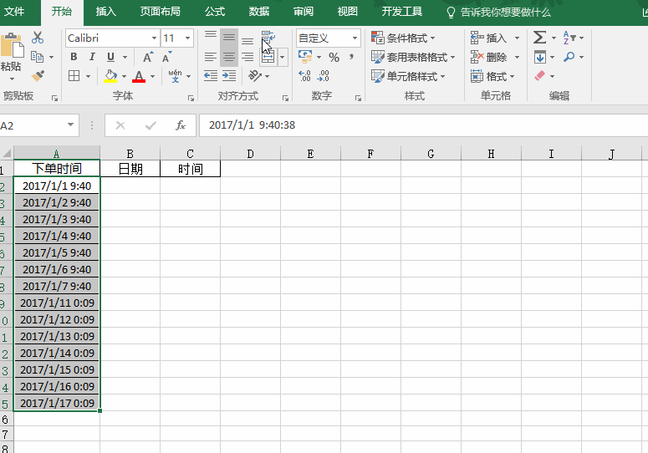Click the Paste clipboard icon

pos(12,45)
